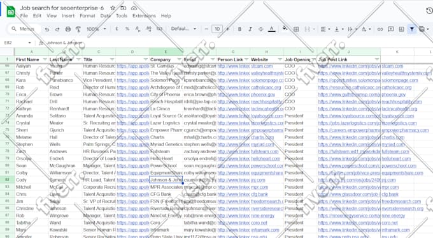Open the more number formats button
This screenshot has width=433, height=238.
(x=159, y=29)
